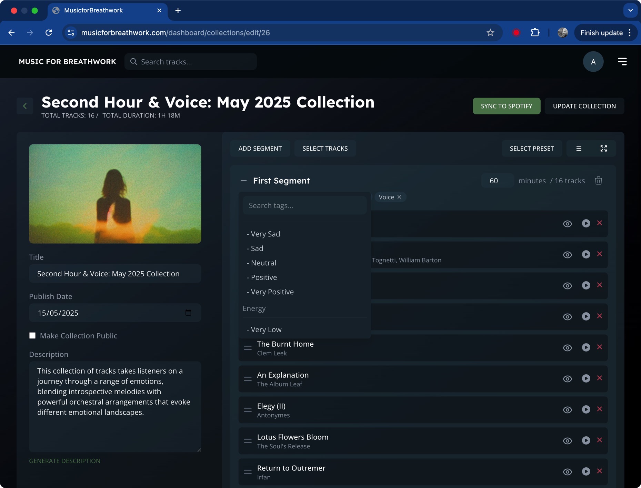Click the collection cover image
641x488 pixels.
click(x=115, y=194)
